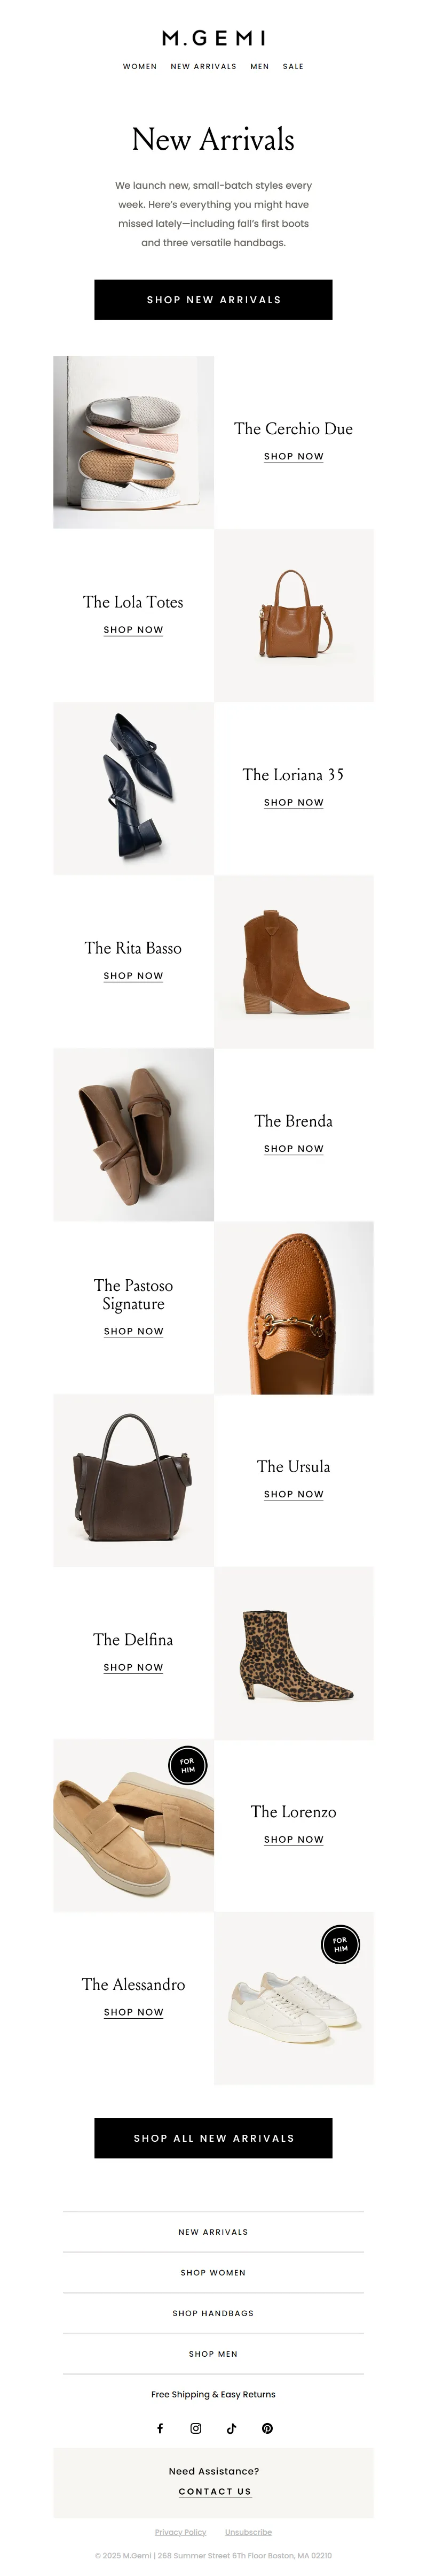Follow Shop Now under The Lorenzo

pos(294,1839)
